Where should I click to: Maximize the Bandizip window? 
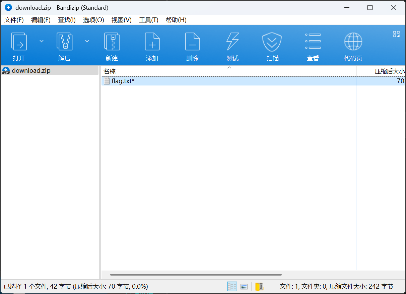click(x=370, y=7)
